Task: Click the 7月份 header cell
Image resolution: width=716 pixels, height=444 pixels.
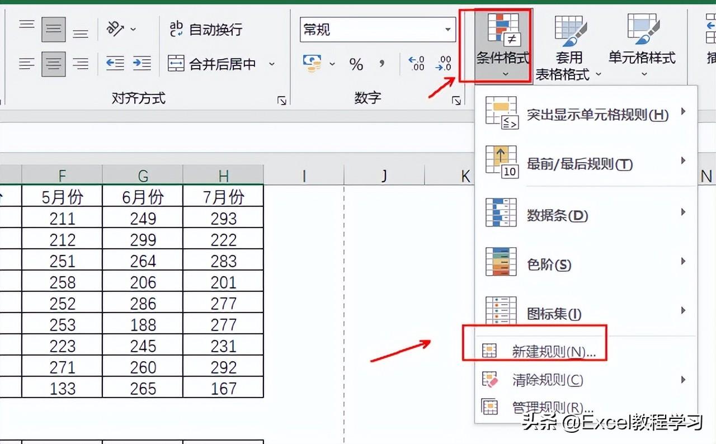Action: pos(223,196)
